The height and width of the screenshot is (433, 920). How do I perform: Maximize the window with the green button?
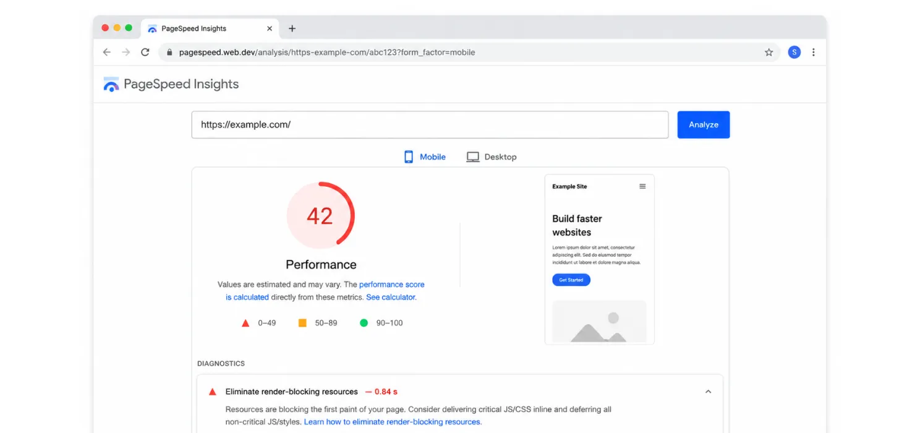129,28
